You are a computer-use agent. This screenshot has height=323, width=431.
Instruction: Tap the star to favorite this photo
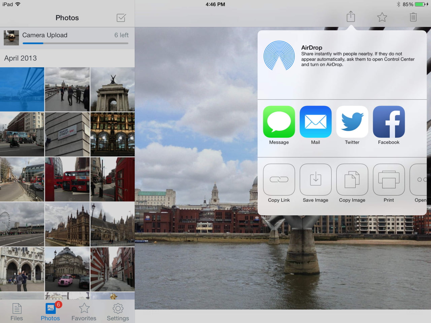pyautogui.click(x=382, y=17)
